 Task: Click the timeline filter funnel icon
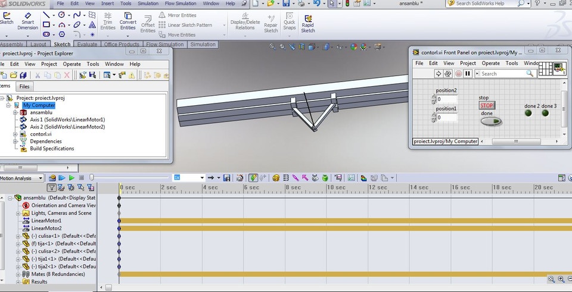point(52,187)
